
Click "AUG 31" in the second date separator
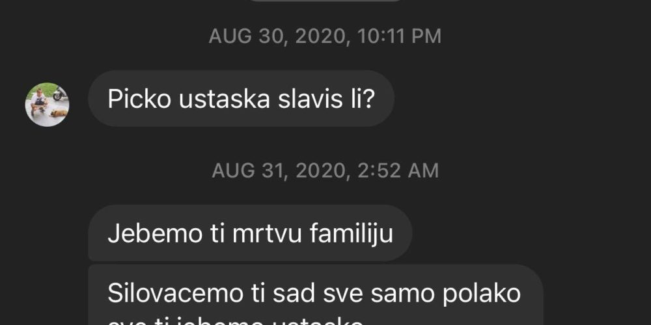pyautogui.click(x=247, y=170)
